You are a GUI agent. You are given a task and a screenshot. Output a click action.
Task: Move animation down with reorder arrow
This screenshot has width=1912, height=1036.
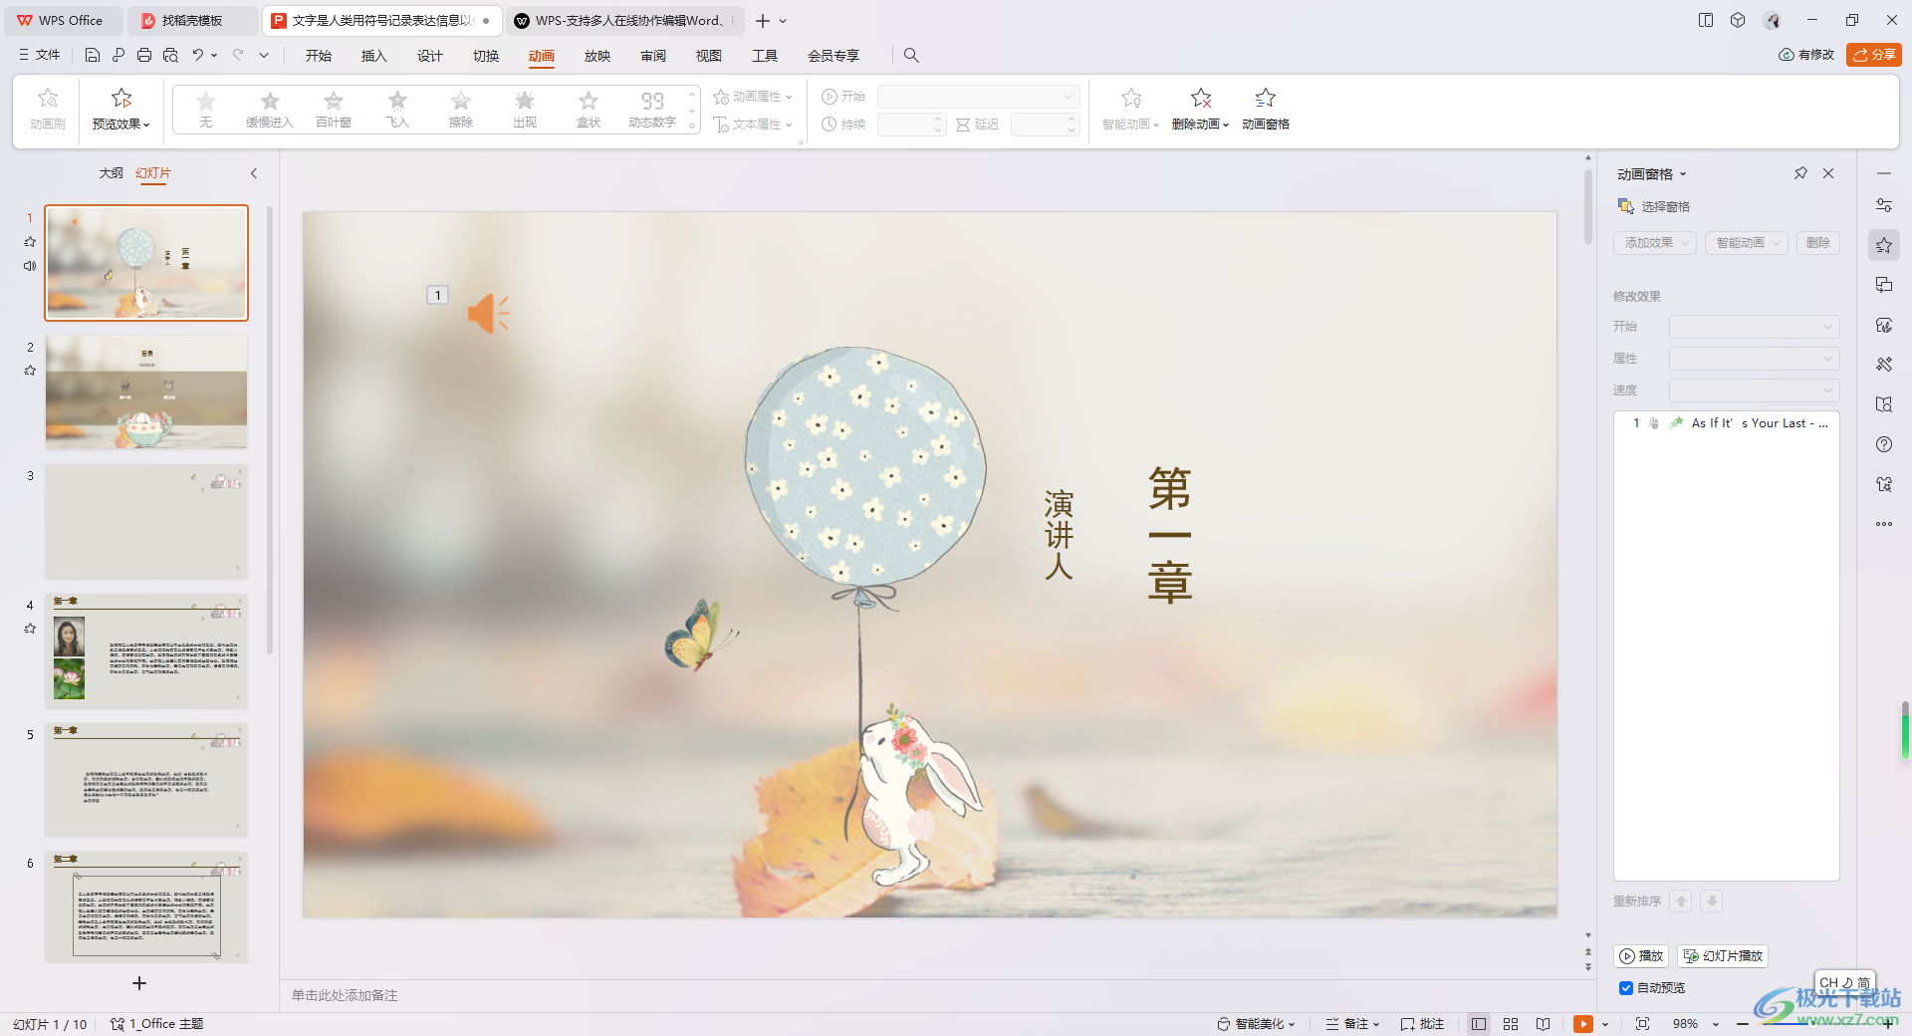(1712, 902)
